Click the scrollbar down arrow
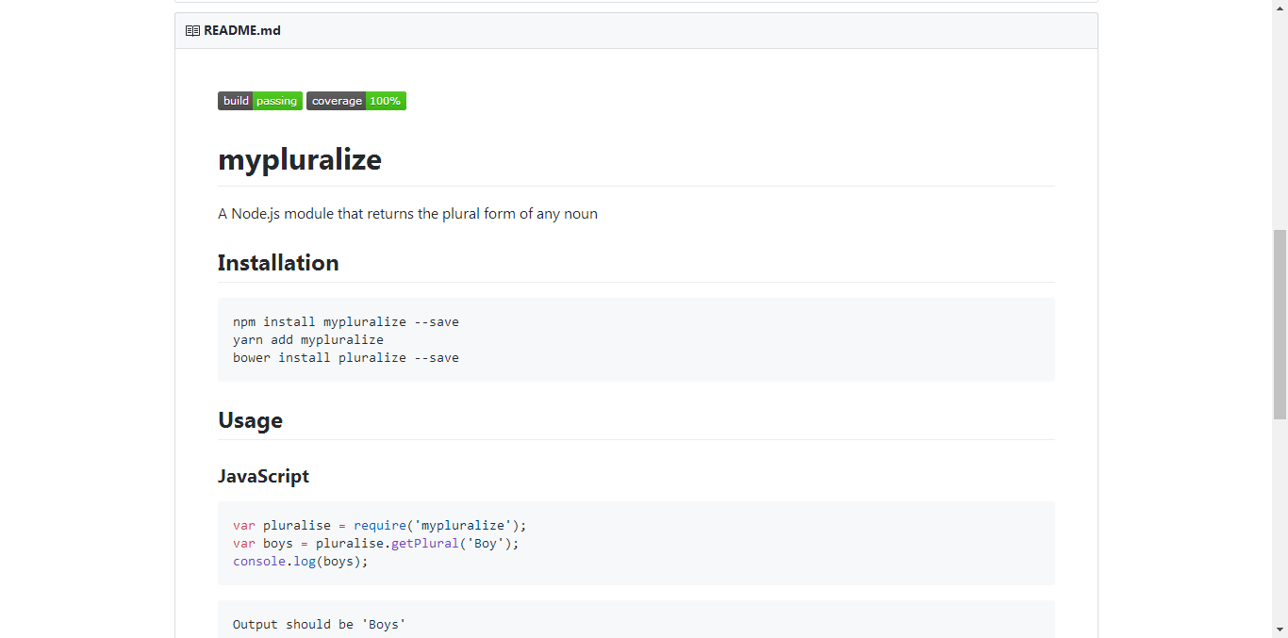 1280,630
